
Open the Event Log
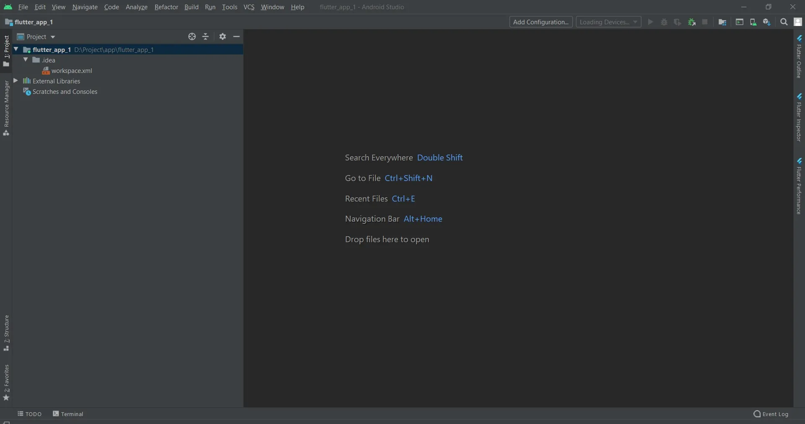click(x=771, y=414)
